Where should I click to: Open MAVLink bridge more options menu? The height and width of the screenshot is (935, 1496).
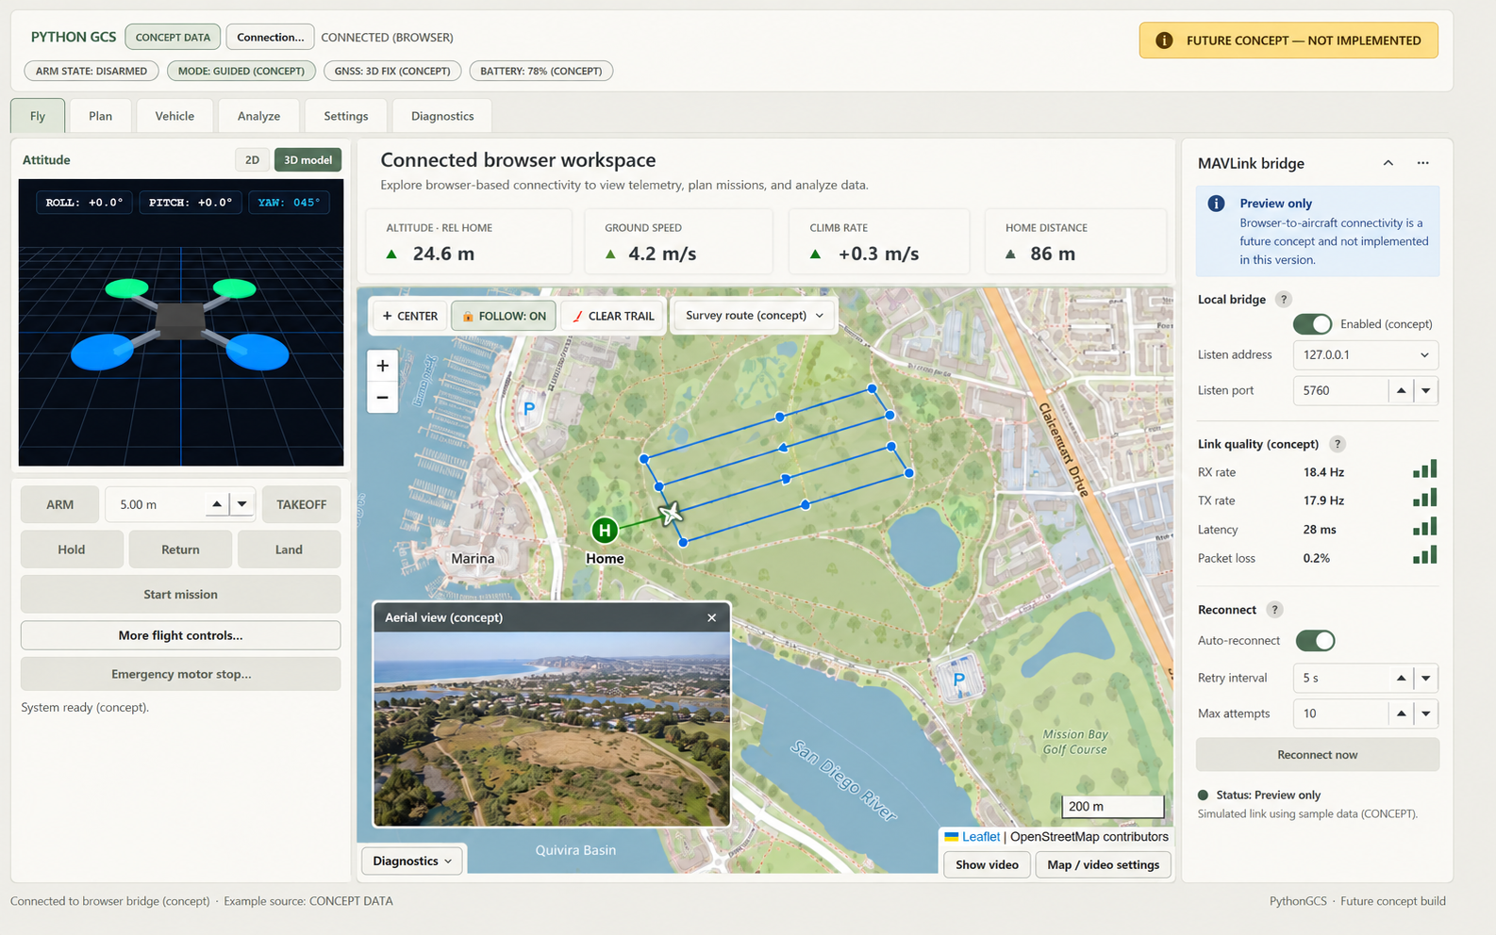1422,163
